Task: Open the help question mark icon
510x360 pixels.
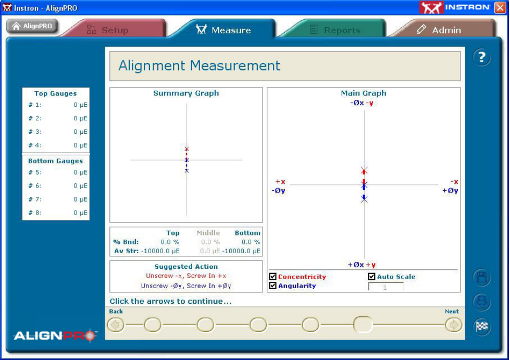Action: click(481, 58)
